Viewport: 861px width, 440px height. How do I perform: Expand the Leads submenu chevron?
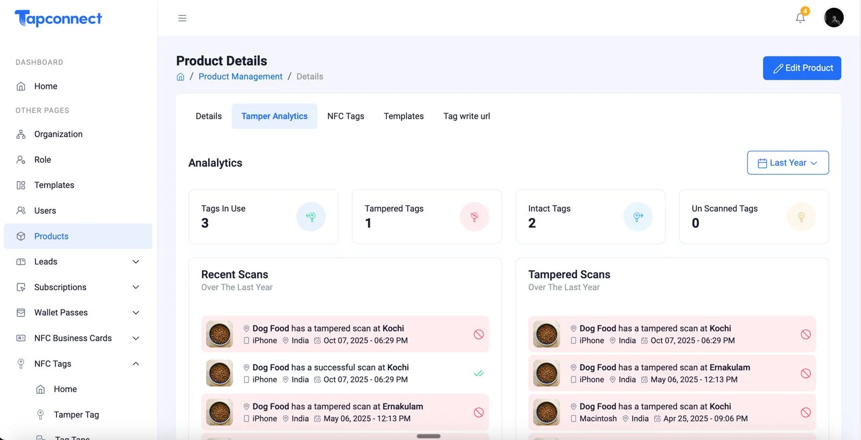136,262
